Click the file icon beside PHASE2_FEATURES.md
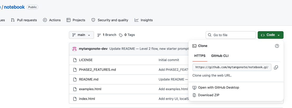Viewport: 292px width, 108px height. (75, 70)
